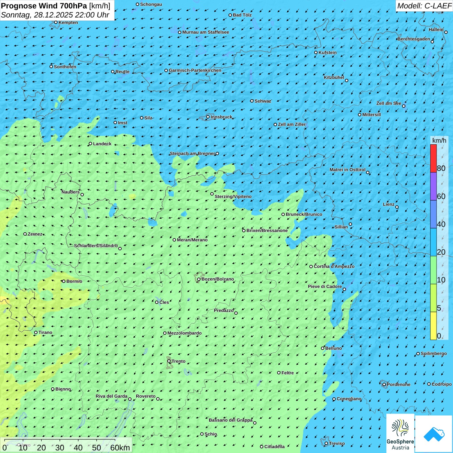
Task: Select the Kufstein location marker circle
Action: [316, 52]
